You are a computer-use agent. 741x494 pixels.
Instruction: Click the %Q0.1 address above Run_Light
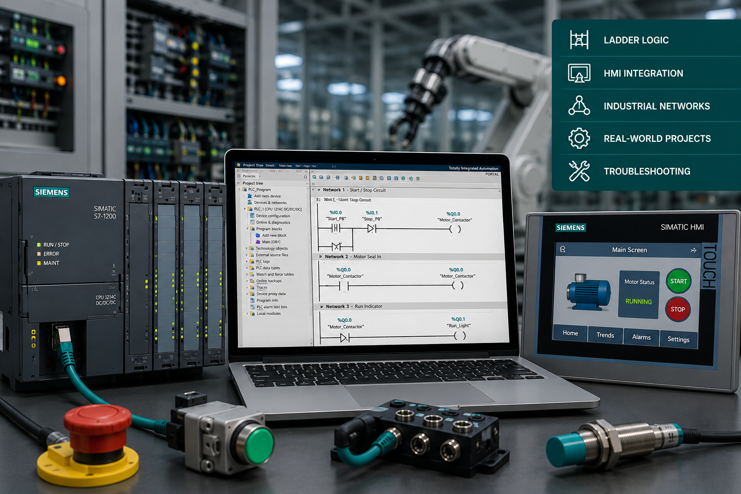click(x=458, y=319)
